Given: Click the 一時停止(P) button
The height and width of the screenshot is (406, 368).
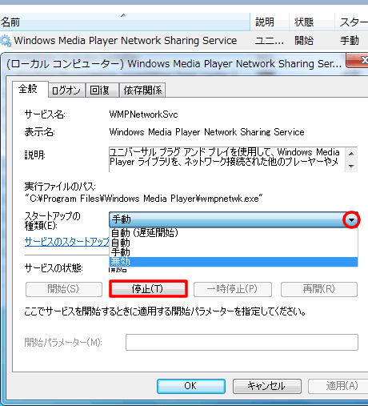Looking at the screenshot, I should pos(233,289).
